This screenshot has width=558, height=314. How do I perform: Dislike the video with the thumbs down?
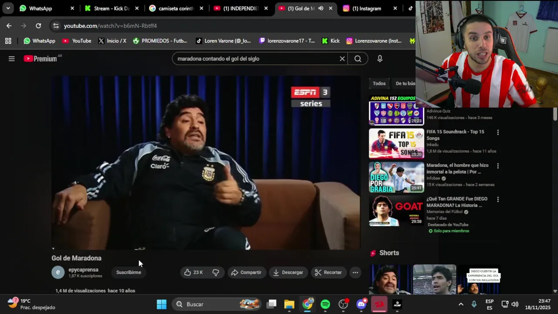pos(216,272)
